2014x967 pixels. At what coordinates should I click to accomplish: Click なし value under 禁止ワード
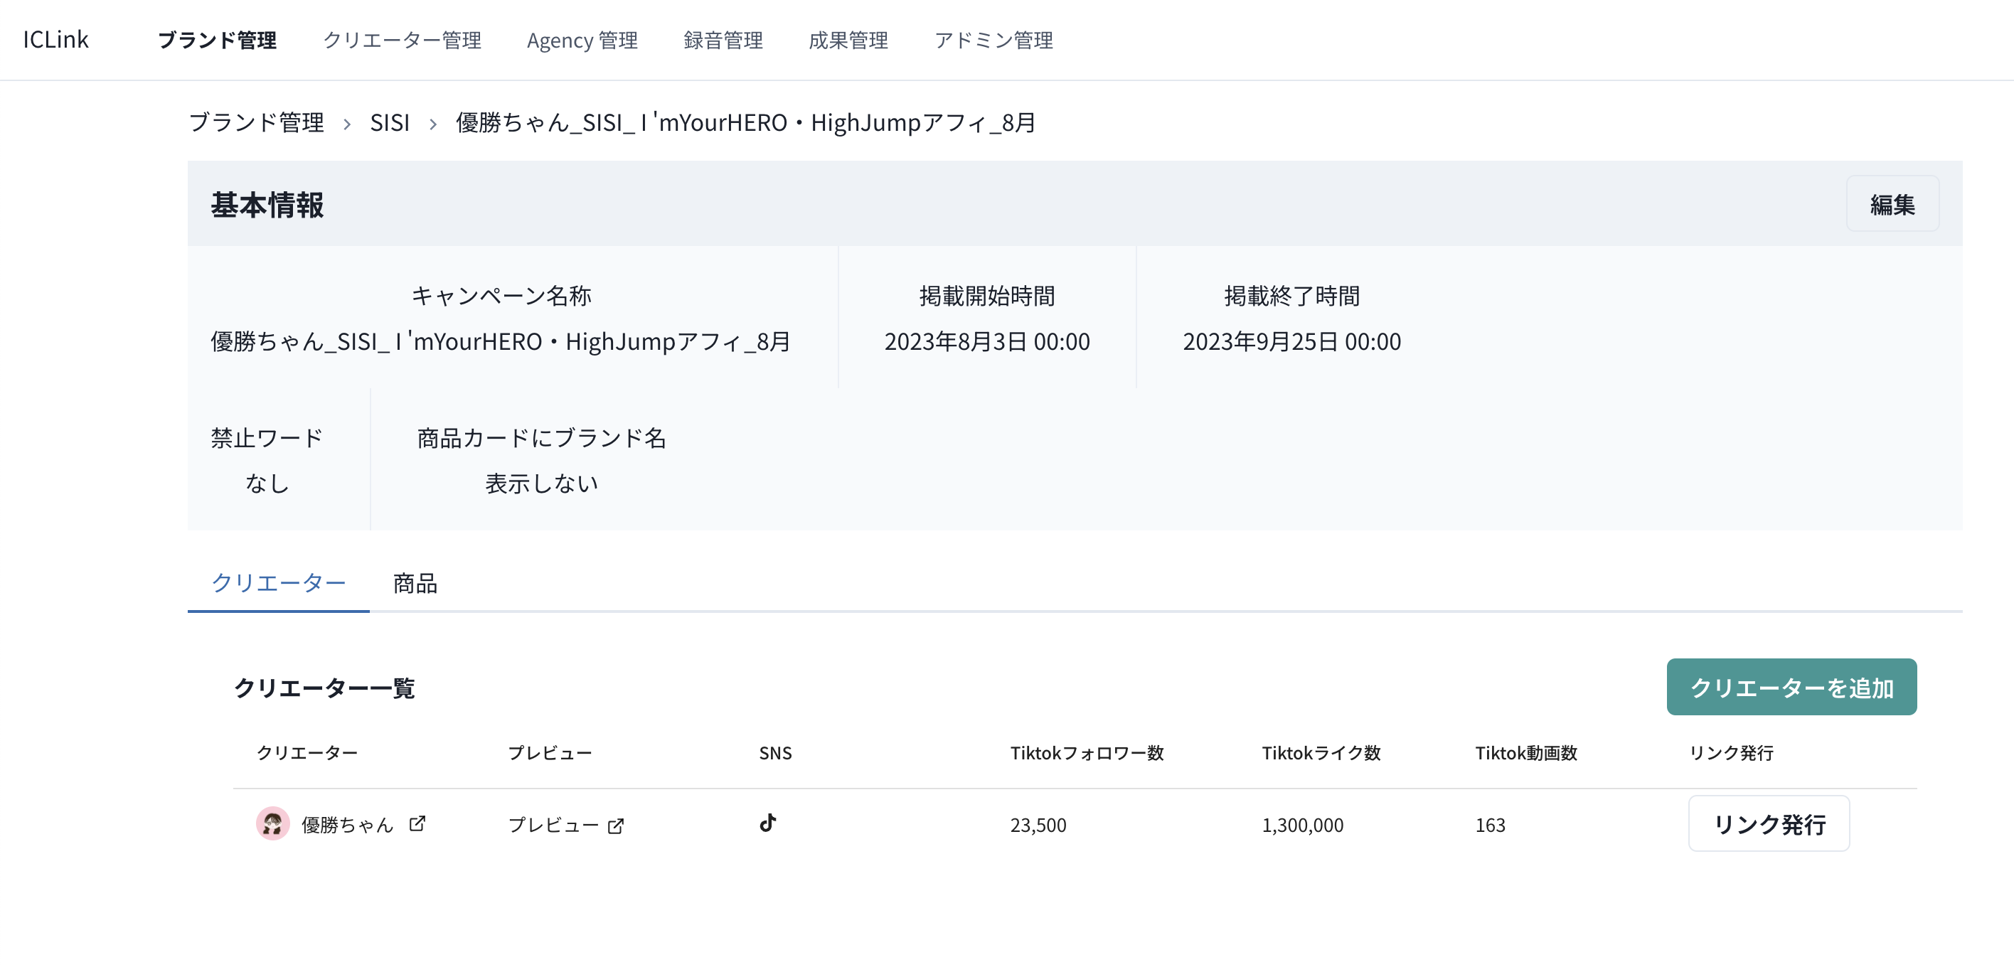click(267, 484)
